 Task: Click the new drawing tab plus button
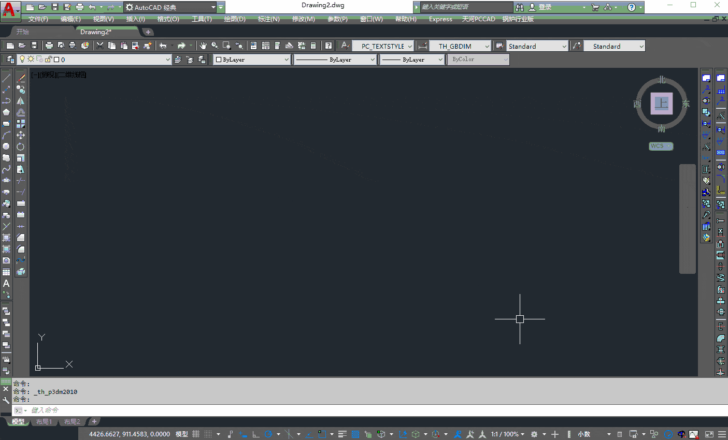tap(148, 32)
